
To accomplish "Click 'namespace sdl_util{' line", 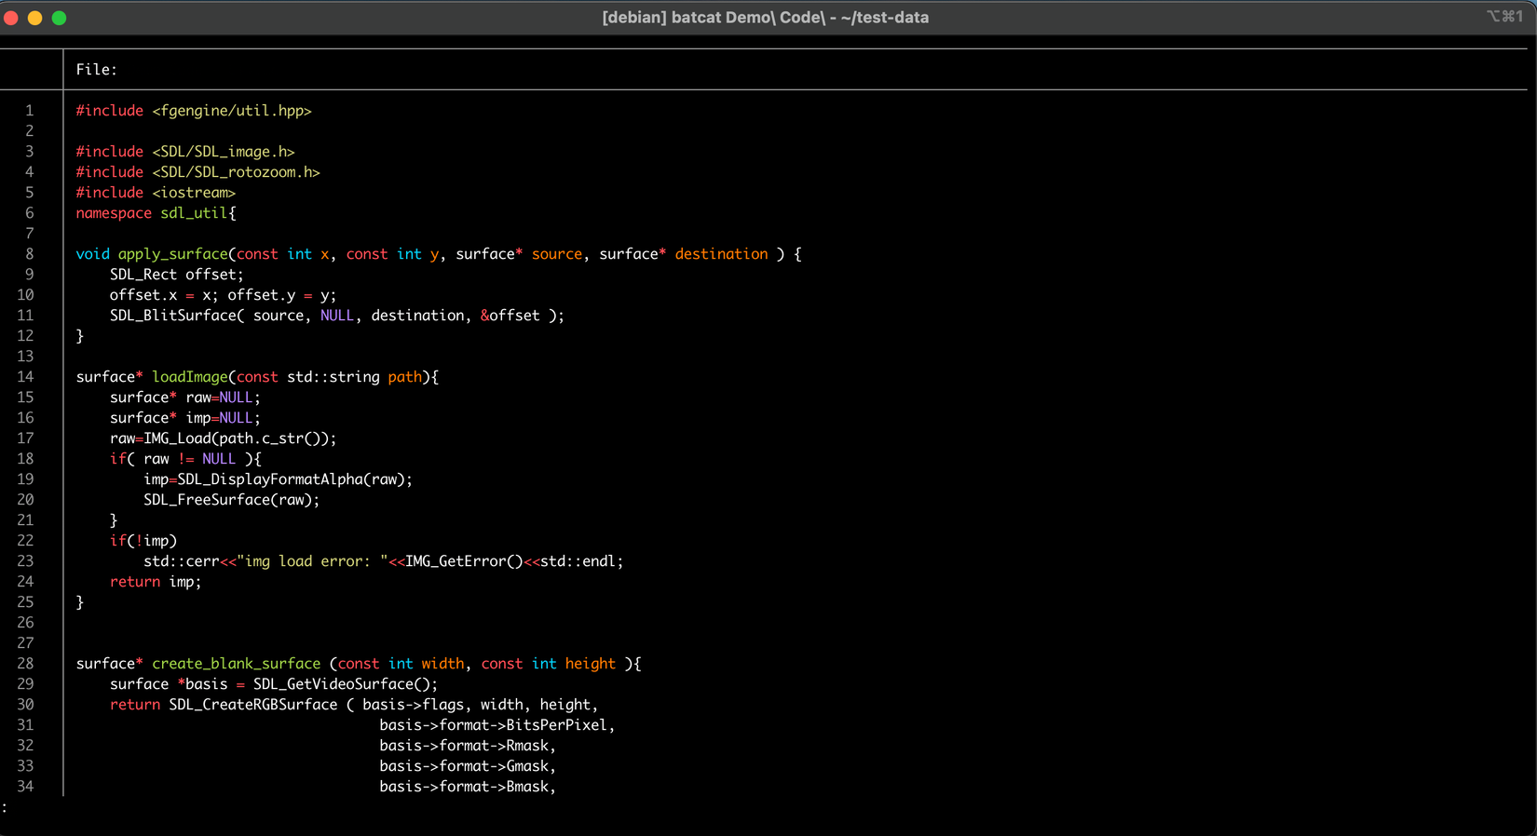I will (x=156, y=213).
